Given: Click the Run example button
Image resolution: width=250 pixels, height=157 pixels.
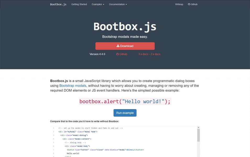Looking at the screenshot, I should tap(125, 113).
